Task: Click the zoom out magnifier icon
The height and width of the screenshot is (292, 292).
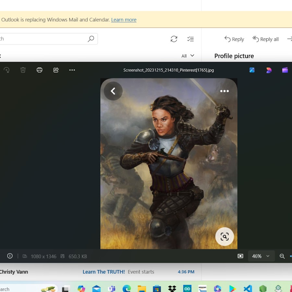Action: pos(282,256)
